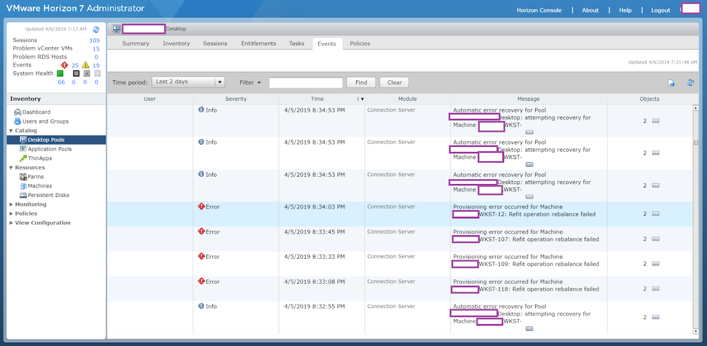Click the objects icon for WKST-12 row
The height and width of the screenshot is (346, 707).
655,214
